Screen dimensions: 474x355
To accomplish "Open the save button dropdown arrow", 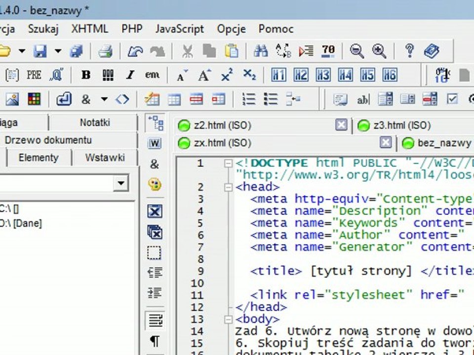I will point(58,51).
